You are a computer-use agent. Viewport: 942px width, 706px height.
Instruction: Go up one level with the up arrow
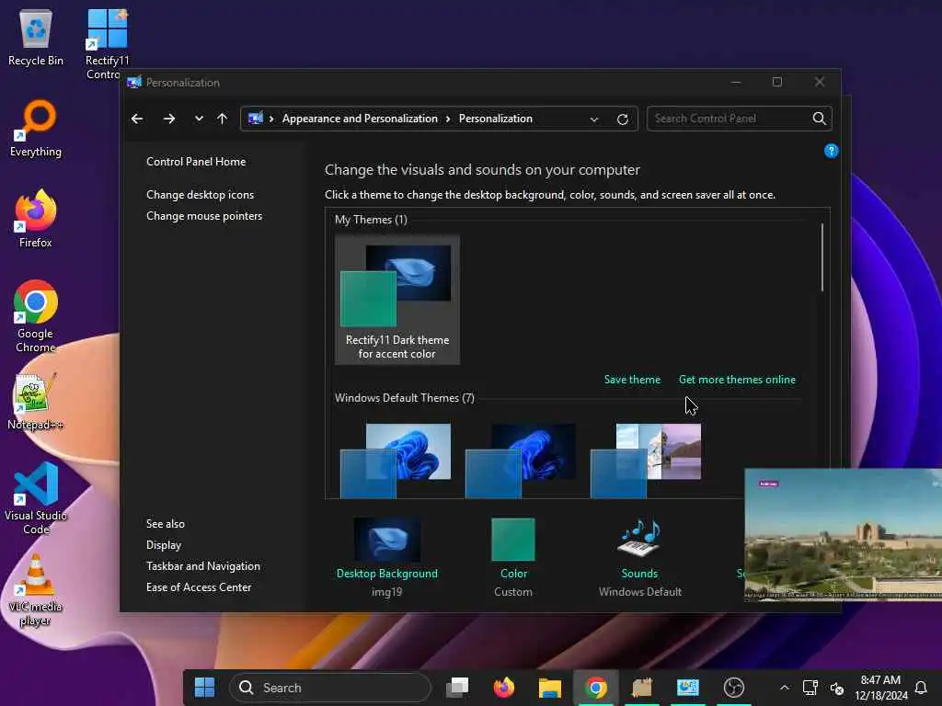point(223,119)
